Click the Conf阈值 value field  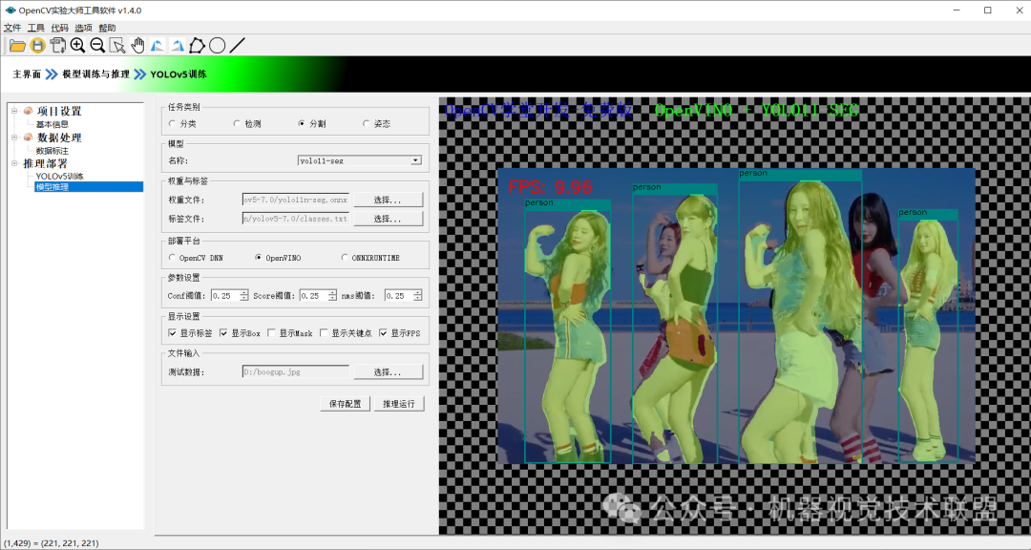225,296
